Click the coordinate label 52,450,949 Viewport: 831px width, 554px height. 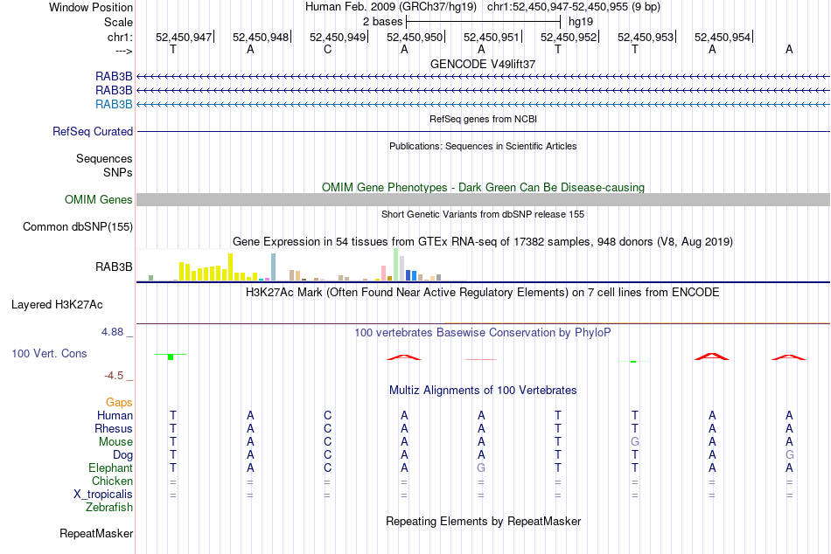pos(338,37)
